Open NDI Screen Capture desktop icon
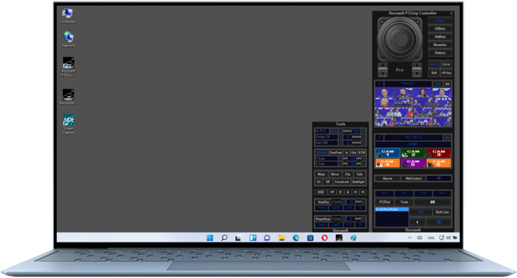 (69, 123)
